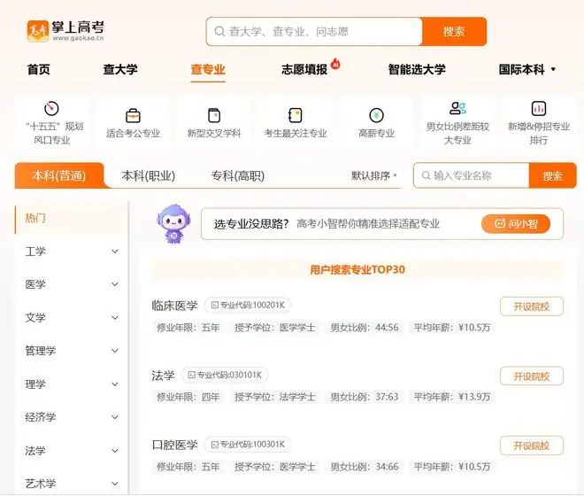Click the 男女比例: 34:66 label
The width and height of the screenshot is (584, 496).
click(365, 467)
